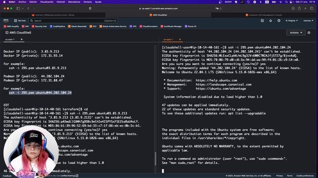Open Unified Settings link in footer
This screenshot has height=178, width=318.
70,176
